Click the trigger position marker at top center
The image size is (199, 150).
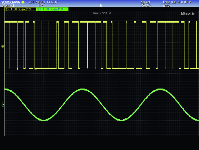[x=101, y=6]
